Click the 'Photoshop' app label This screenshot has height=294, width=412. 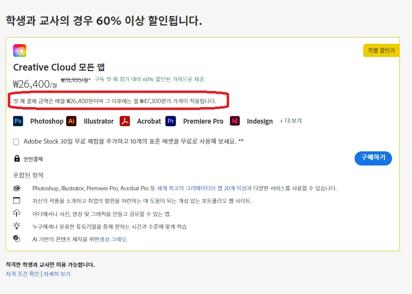pos(47,121)
